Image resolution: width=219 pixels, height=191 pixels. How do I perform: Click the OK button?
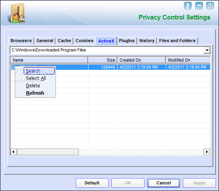point(128,183)
